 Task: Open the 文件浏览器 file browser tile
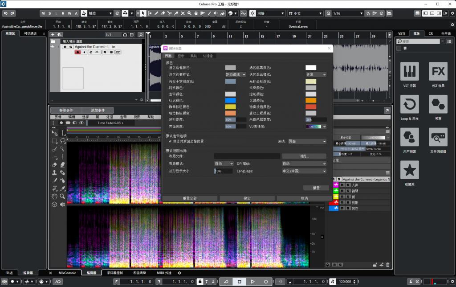click(438, 137)
